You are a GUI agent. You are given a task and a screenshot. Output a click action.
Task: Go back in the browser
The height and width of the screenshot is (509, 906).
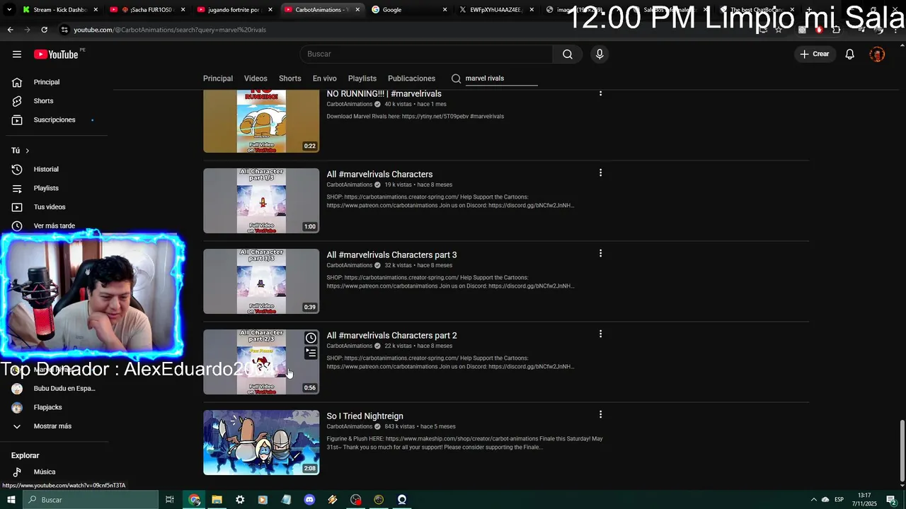(10, 30)
